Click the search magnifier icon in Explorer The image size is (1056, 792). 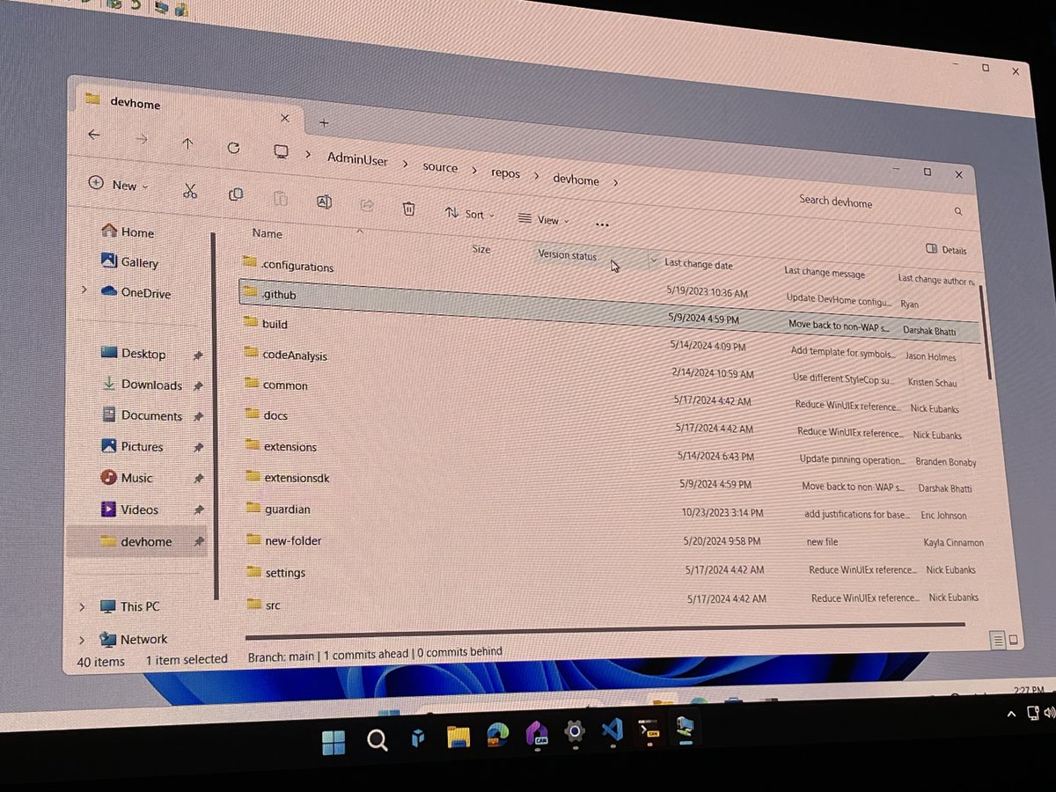coord(958,212)
